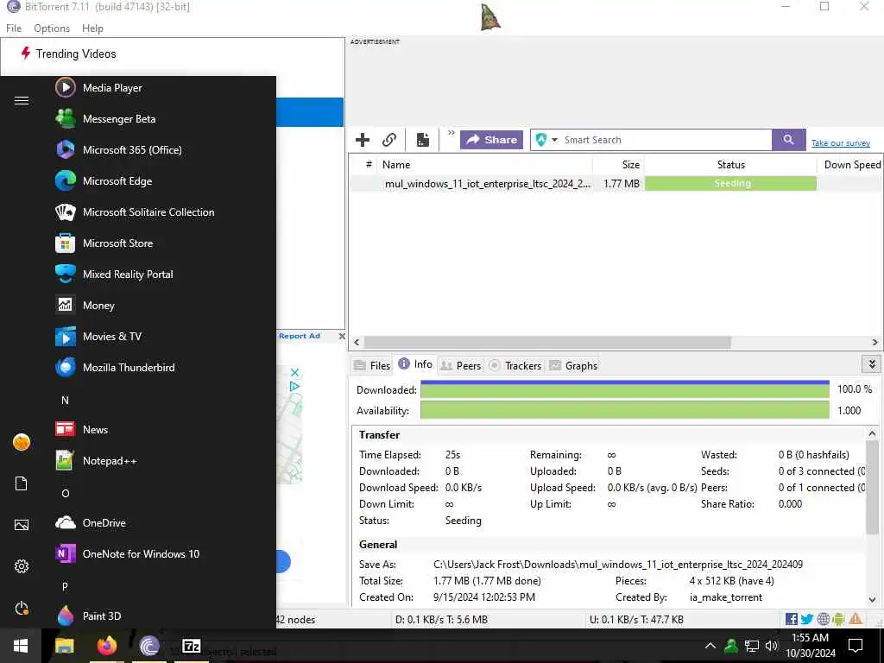884x663 pixels.
Task: Switch to the Graphs tab
Action: point(573,366)
